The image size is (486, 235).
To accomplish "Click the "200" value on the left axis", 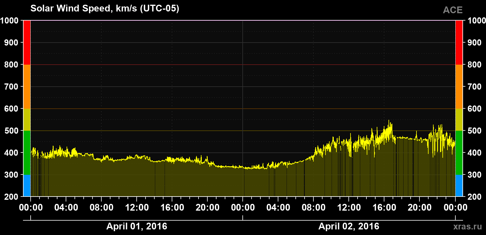I will click(11, 197).
